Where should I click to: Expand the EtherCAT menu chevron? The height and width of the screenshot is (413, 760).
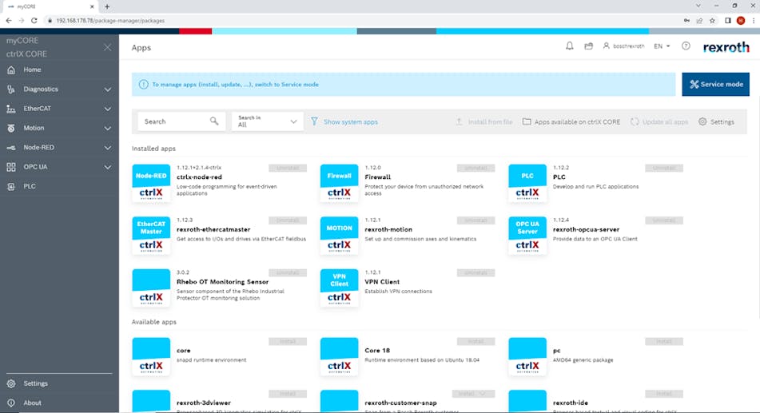(108, 109)
